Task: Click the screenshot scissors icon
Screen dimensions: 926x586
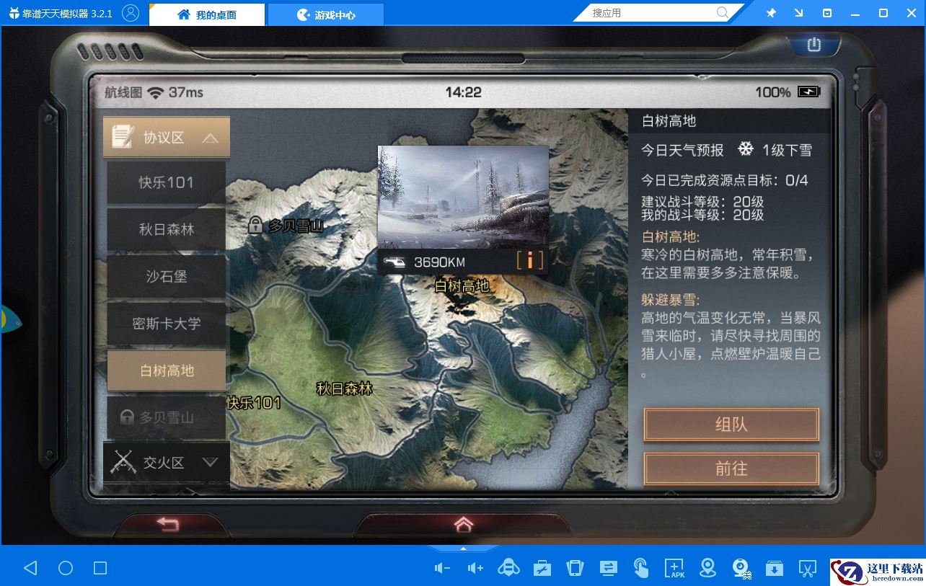Action: coord(807,568)
